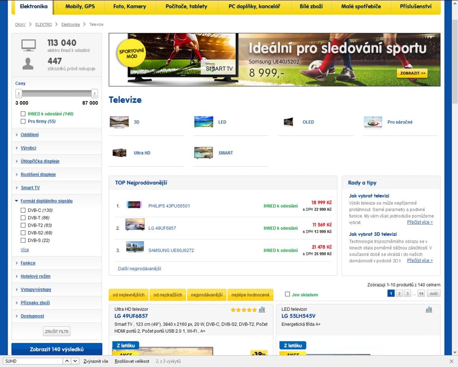Sort by nejprodávanější tab

pos(206,295)
